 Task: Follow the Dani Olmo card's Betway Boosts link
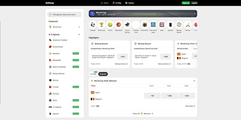coord(164,64)
